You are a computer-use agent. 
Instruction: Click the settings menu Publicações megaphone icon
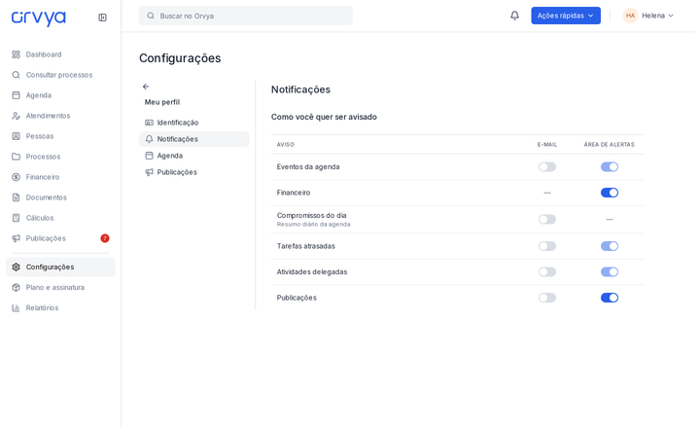click(x=149, y=172)
